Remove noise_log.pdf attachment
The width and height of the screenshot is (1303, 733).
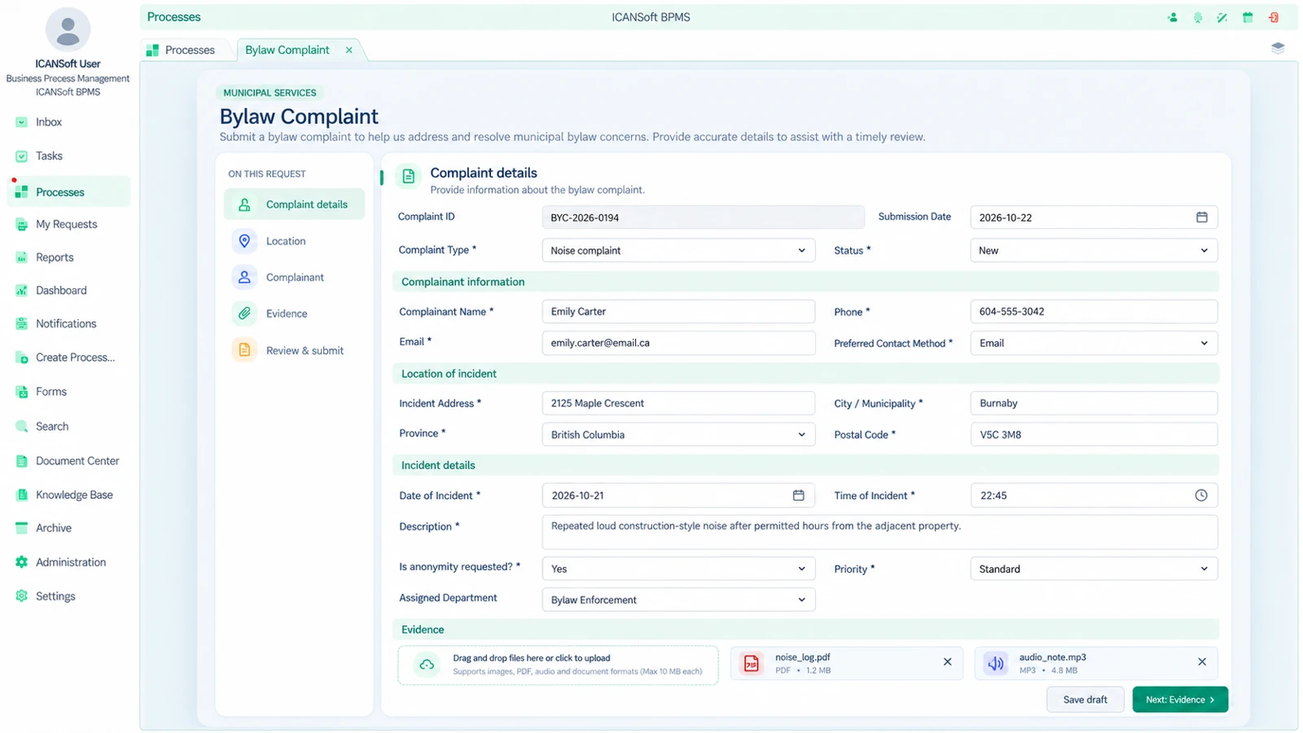pos(947,662)
